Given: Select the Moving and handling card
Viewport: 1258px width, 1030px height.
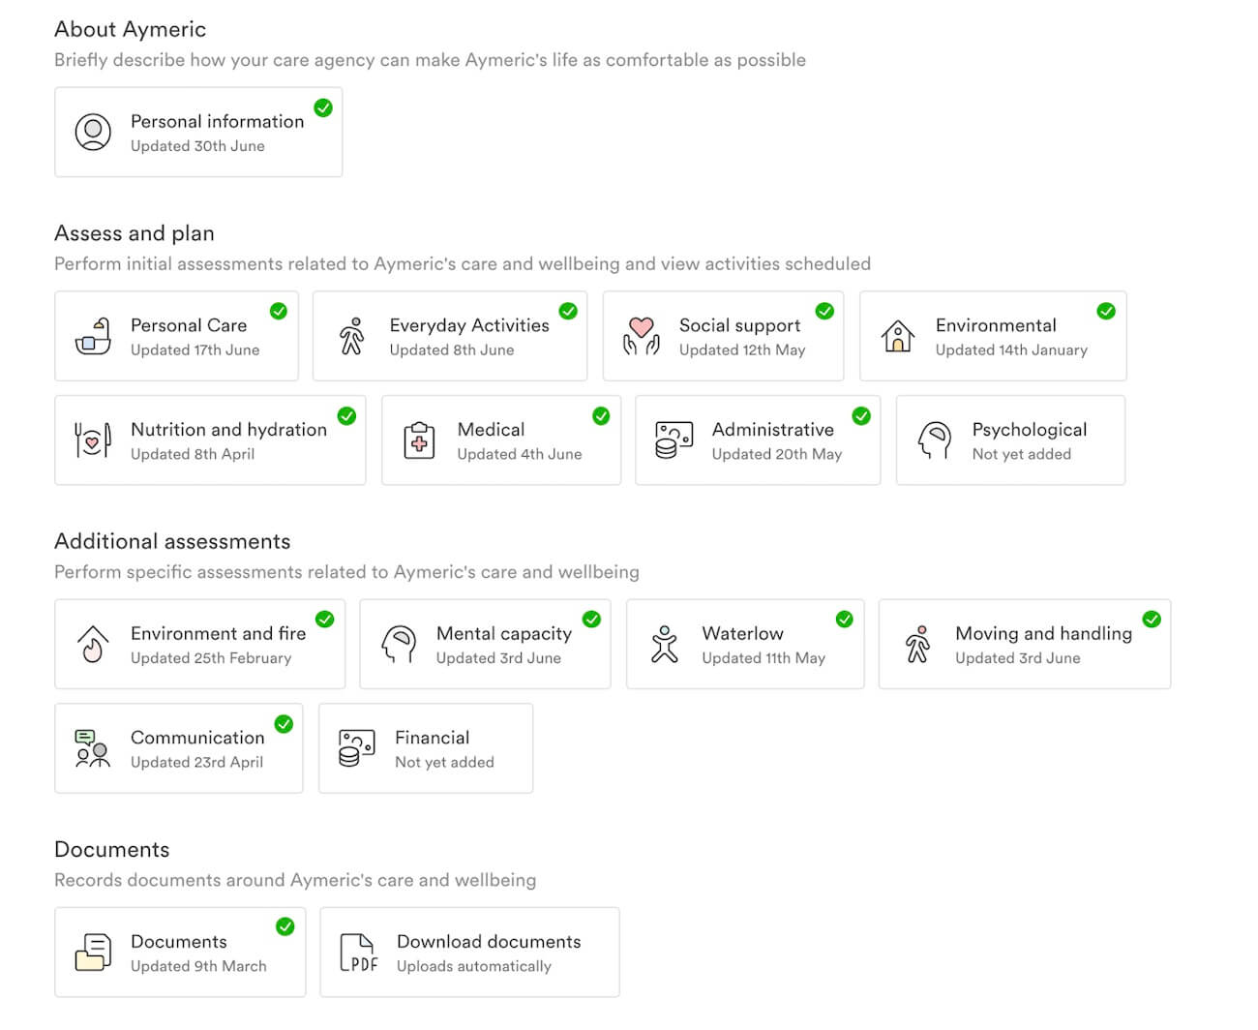Looking at the screenshot, I should point(1025,644).
